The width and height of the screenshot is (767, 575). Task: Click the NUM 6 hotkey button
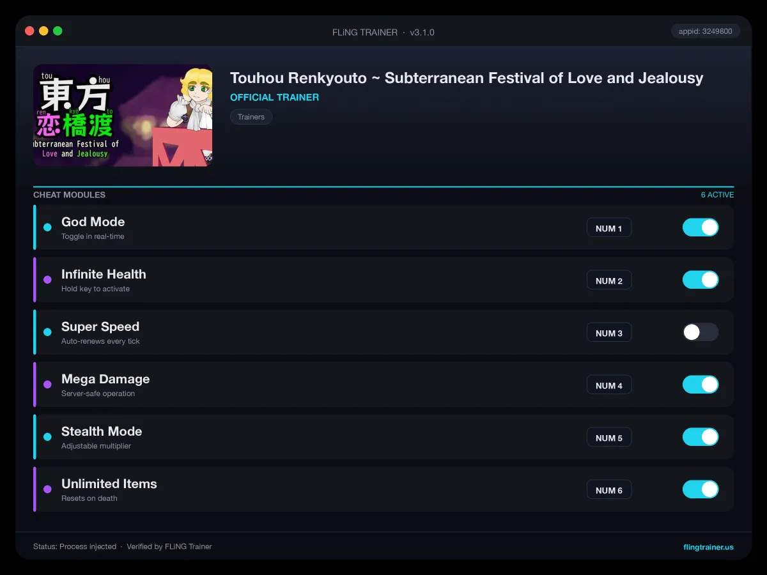point(609,490)
